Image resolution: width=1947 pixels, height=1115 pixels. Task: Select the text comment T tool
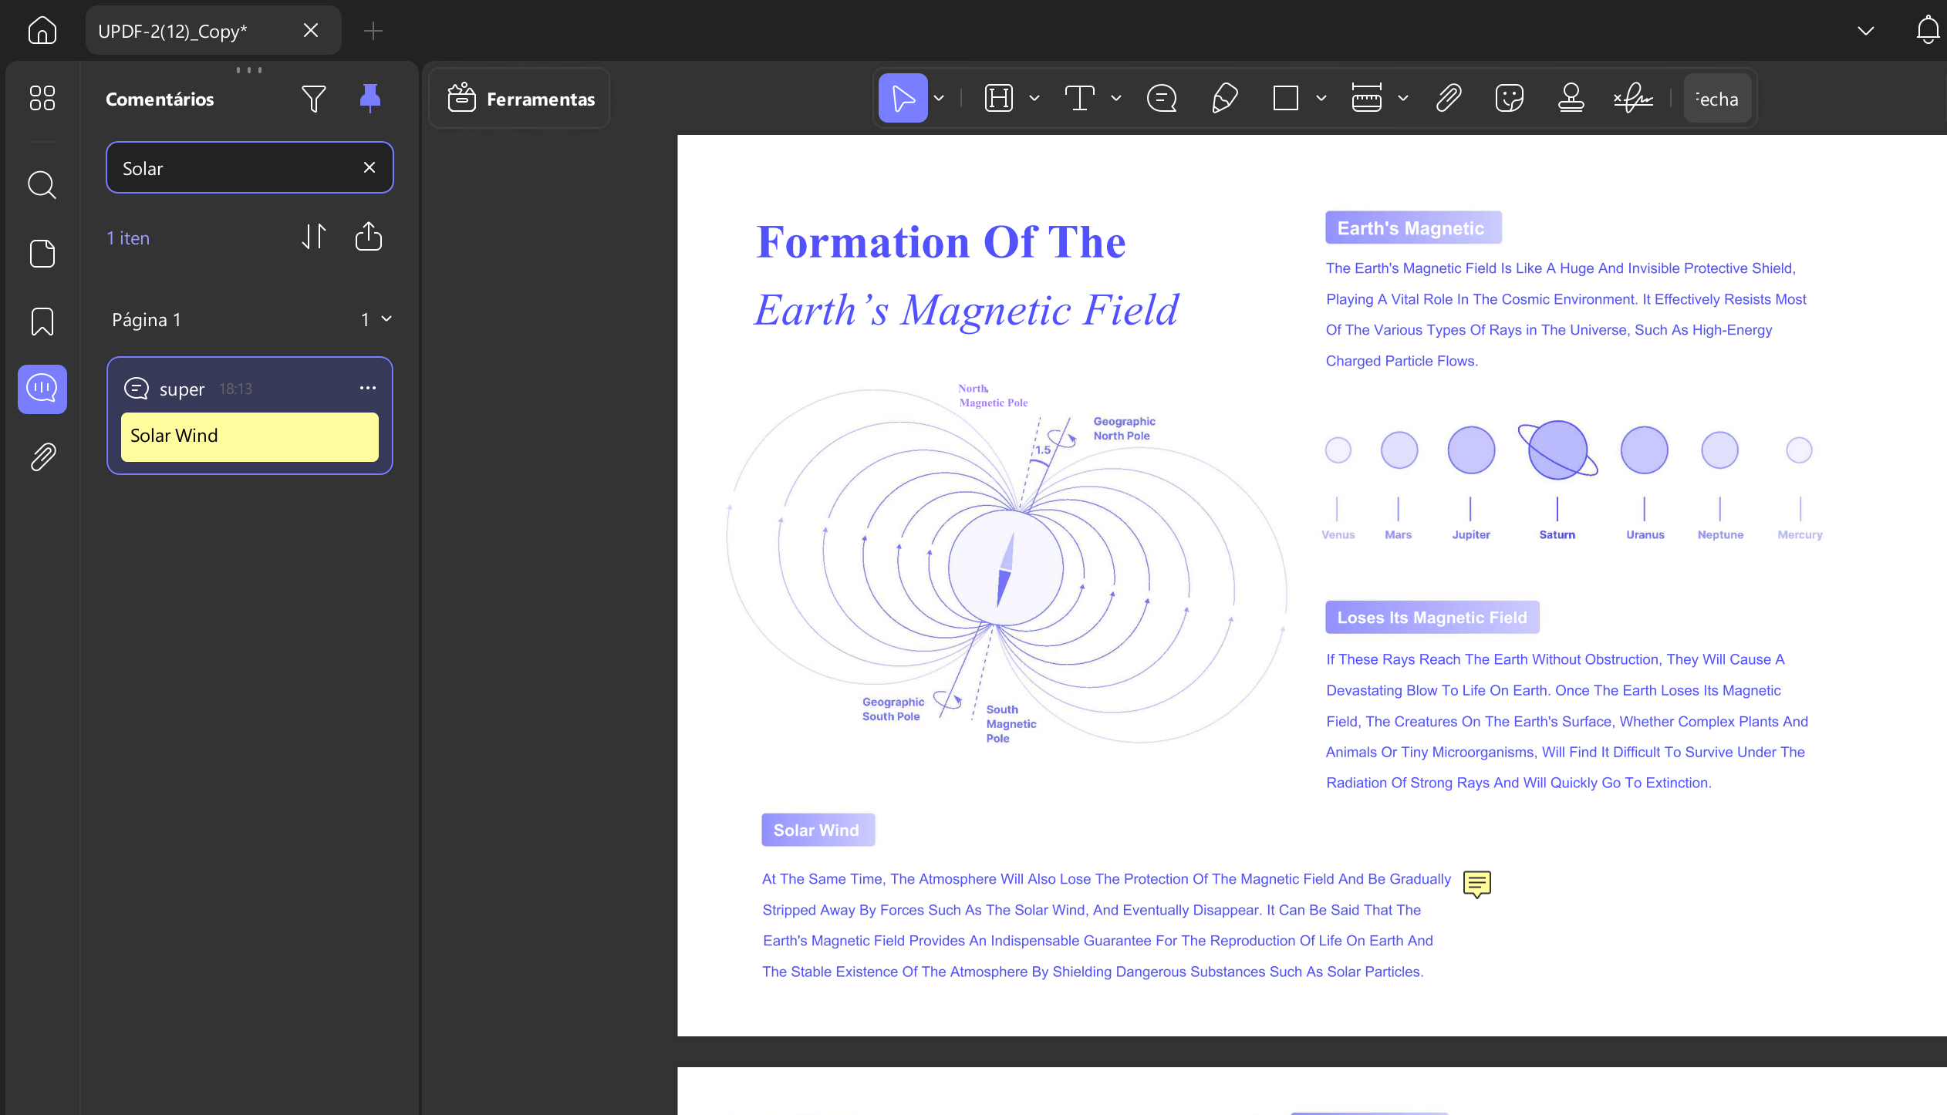tap(1080, 98)
